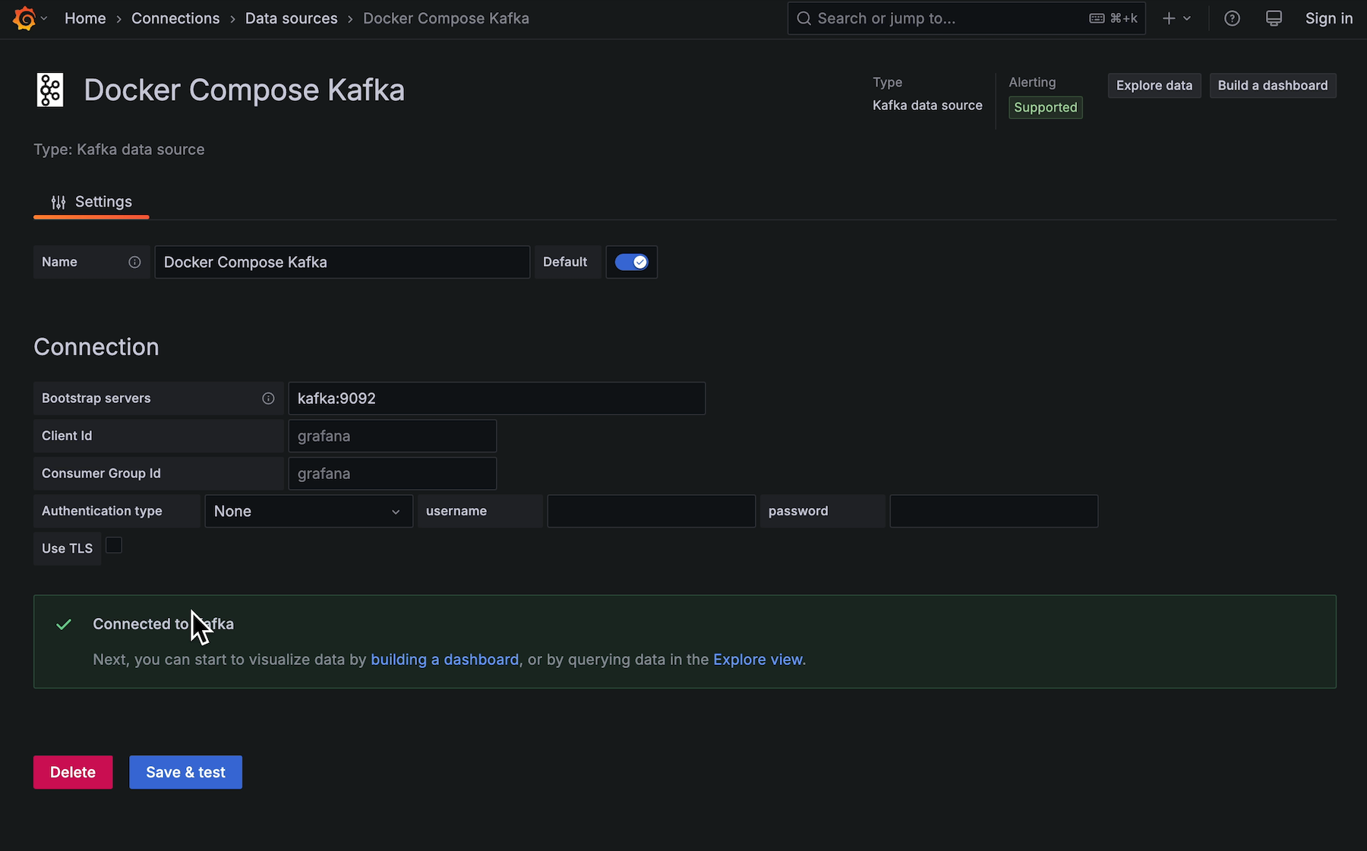The height and width of the screenshot is (851, 1367).
Task: Click Save & test button
Action: pos(185,772)
